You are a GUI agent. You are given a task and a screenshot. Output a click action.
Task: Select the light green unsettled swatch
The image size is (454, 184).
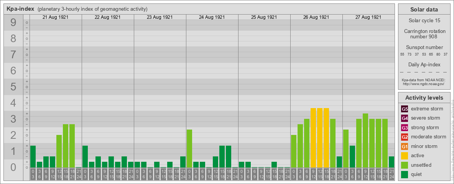405,165
